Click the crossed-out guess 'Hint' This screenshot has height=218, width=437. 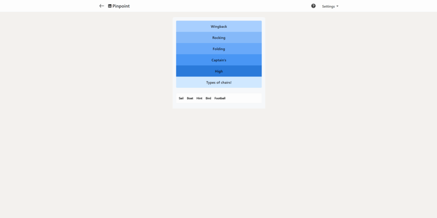tap(199, 99)
